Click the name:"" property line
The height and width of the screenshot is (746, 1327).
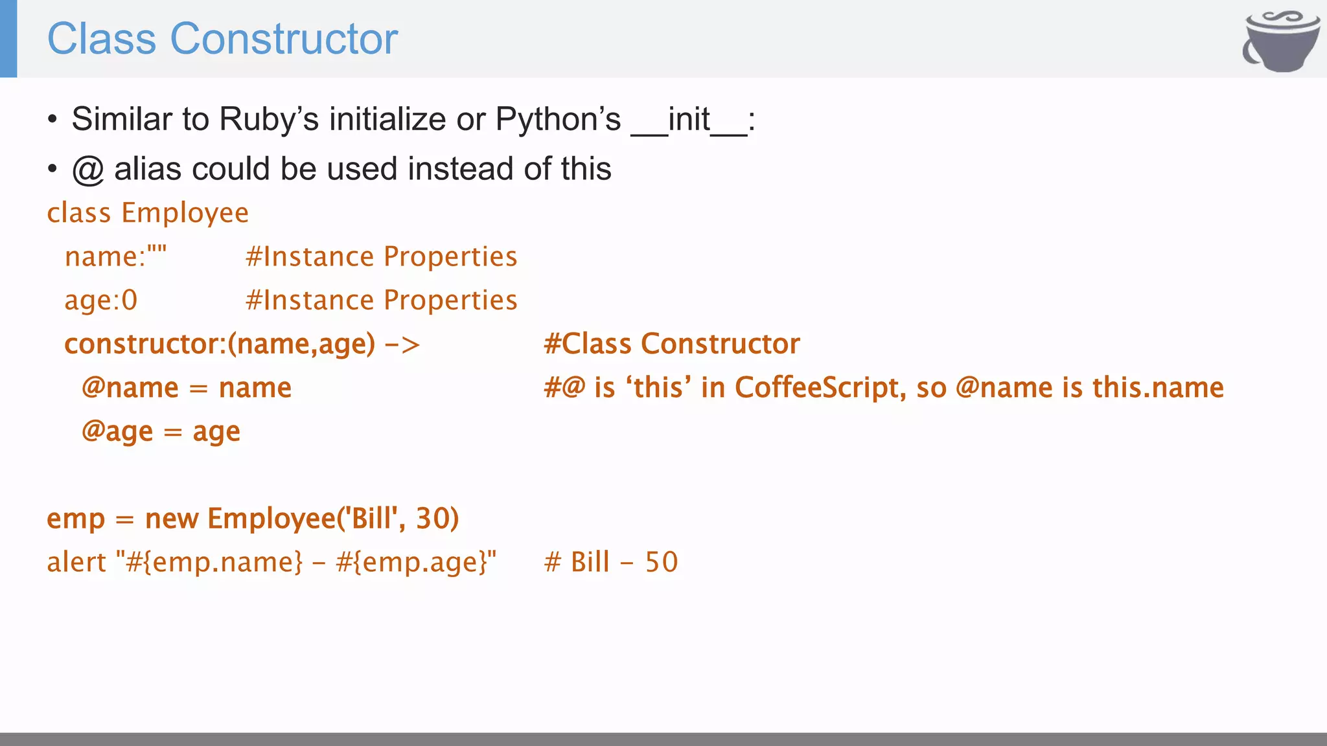tap(115, 256)
